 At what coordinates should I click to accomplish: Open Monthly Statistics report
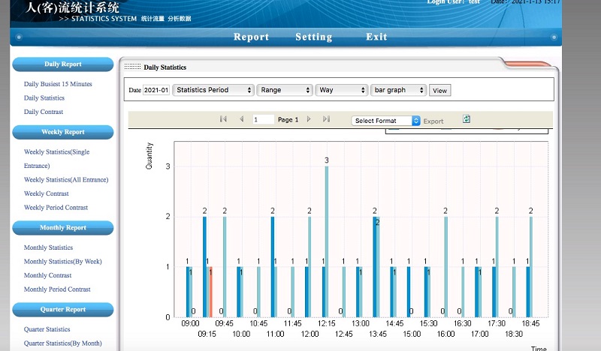click(x=48, y=247)
